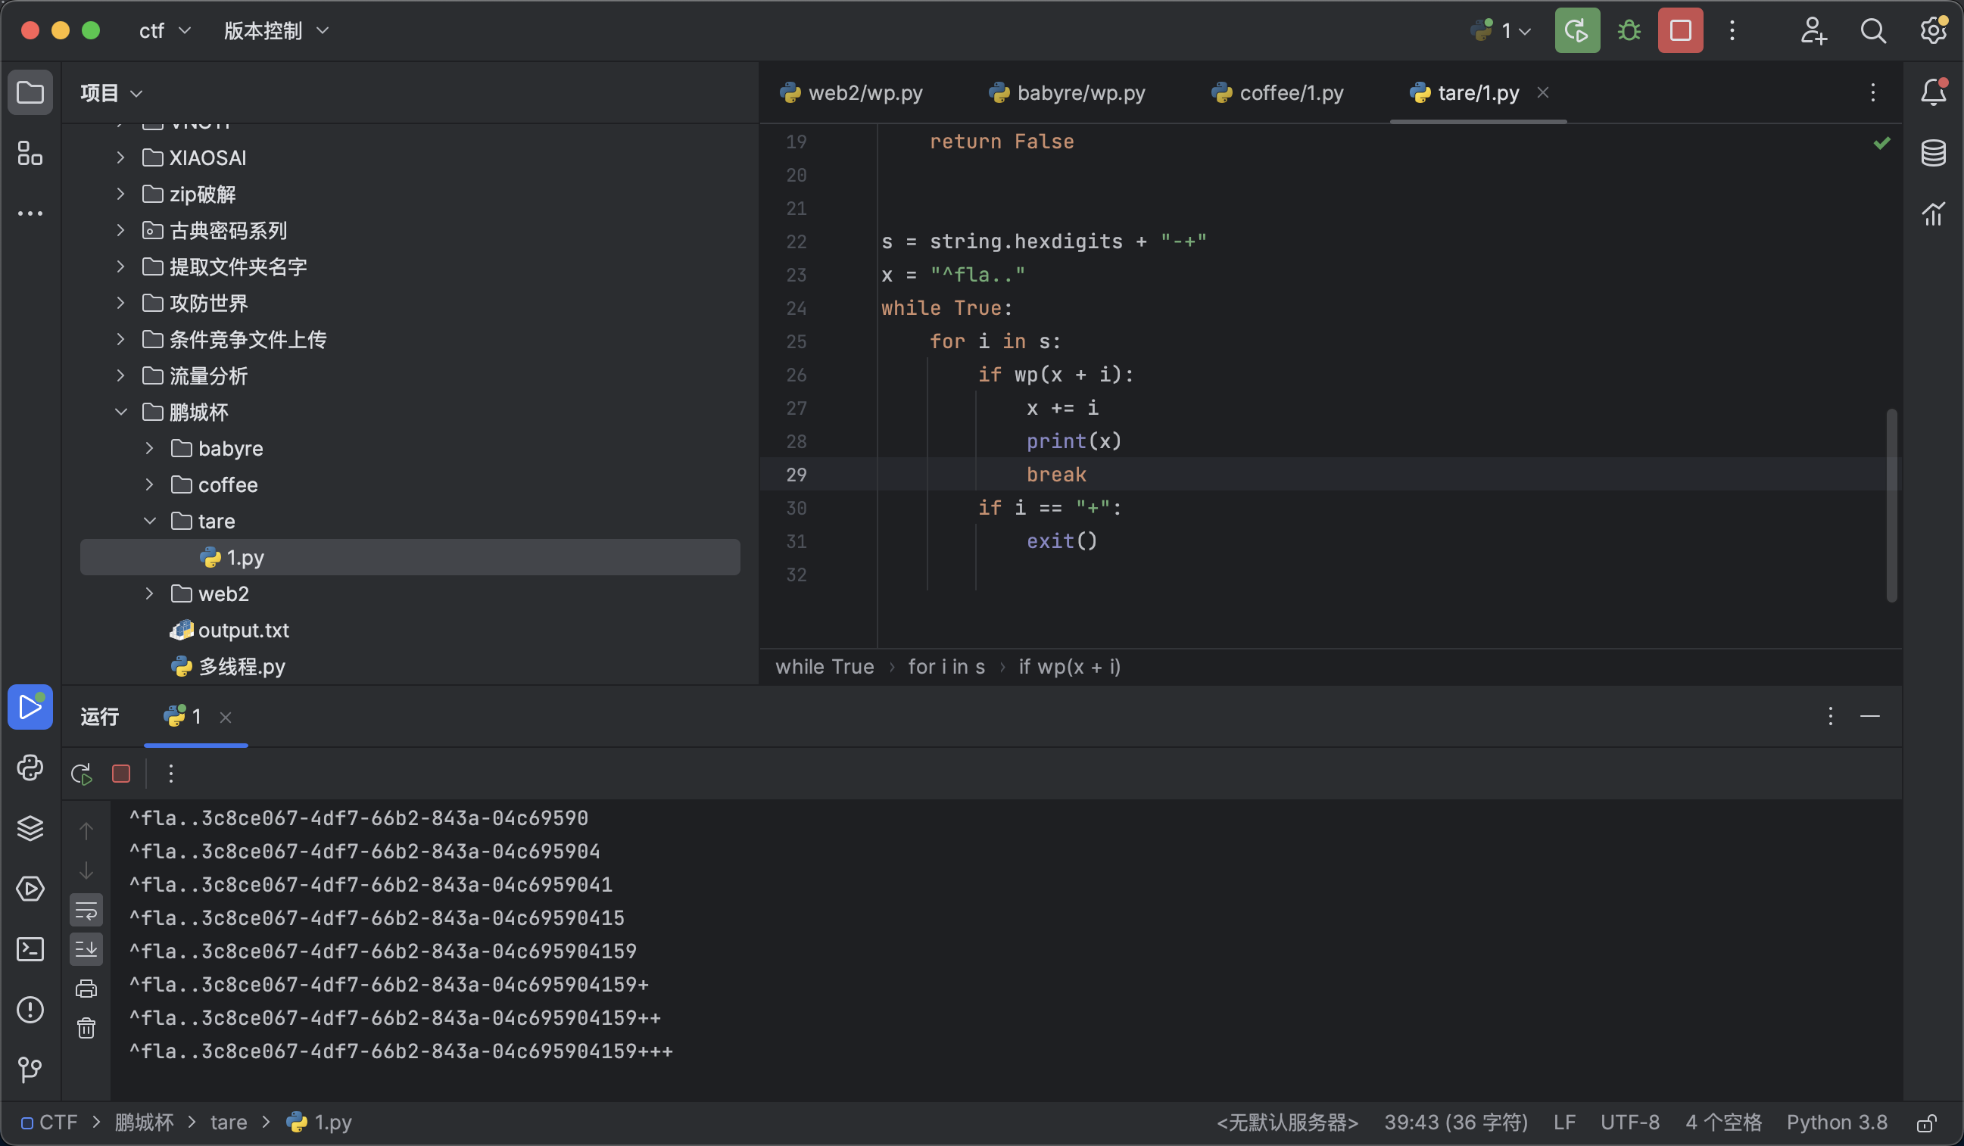Stop the running process in top toolbar
The image size is (1964, 1146).
tap(1680, 30)
